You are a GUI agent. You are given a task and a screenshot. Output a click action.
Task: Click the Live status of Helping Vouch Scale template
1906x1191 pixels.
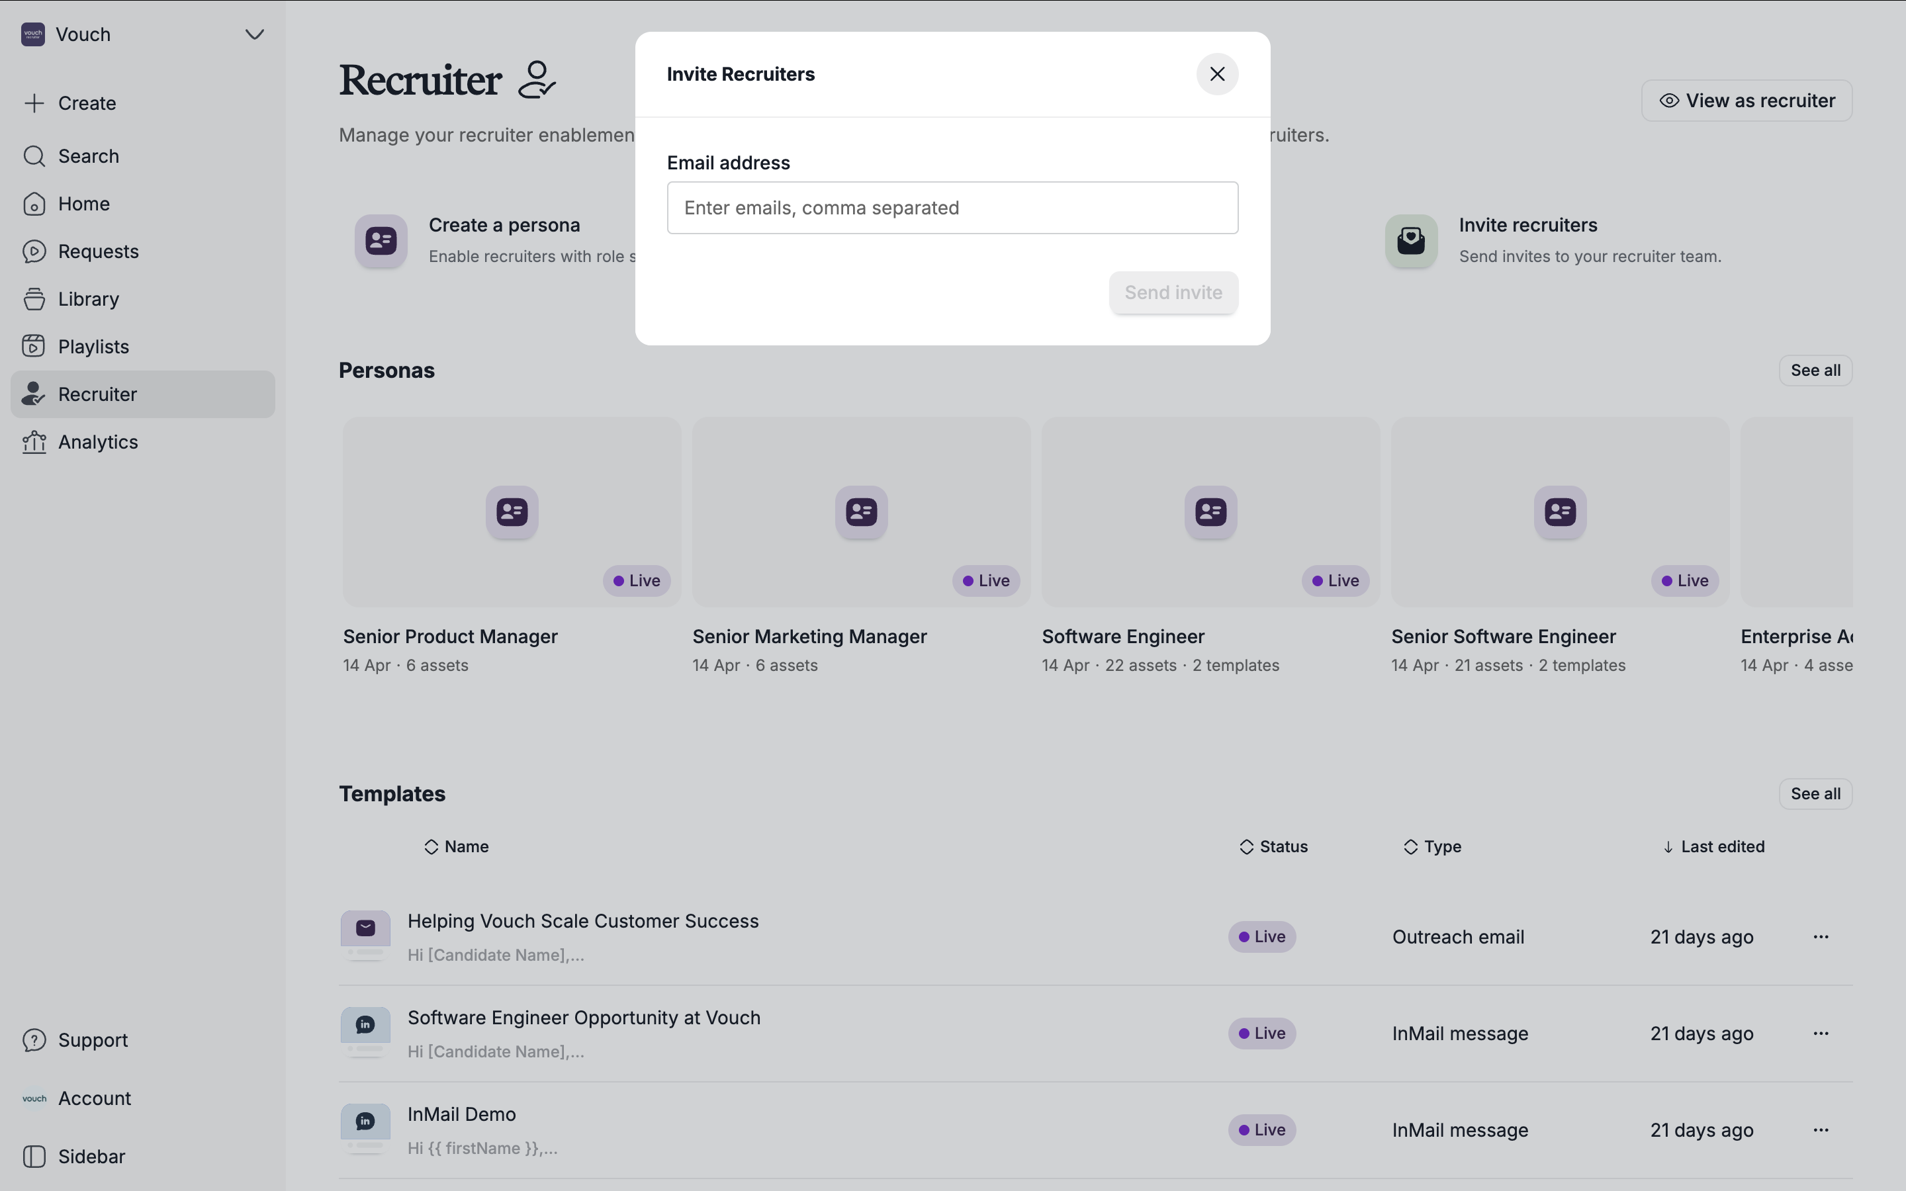1262,938
